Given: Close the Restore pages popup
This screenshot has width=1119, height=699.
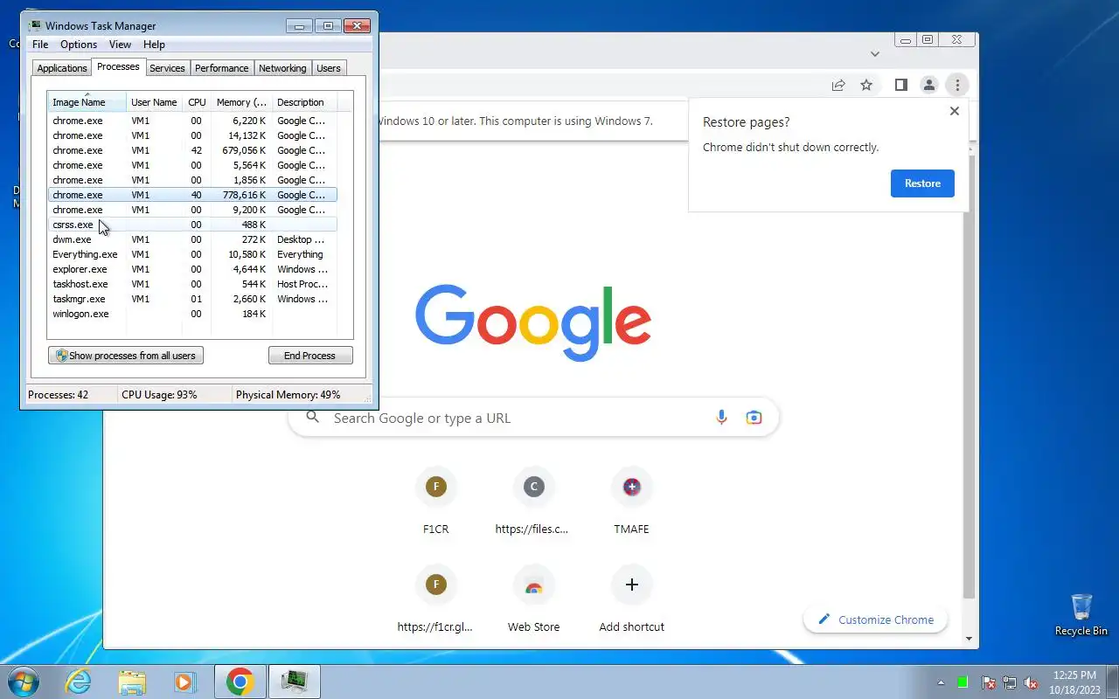Looking at the screenshot, I should tap(955, 111).
